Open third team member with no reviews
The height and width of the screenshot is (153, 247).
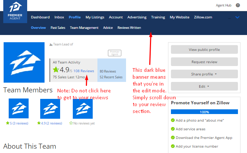click(83, 109)
